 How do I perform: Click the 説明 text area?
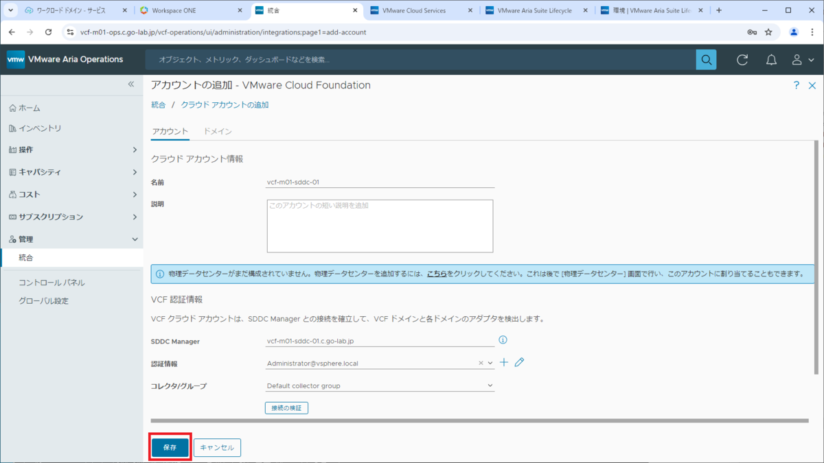(380, 226)
